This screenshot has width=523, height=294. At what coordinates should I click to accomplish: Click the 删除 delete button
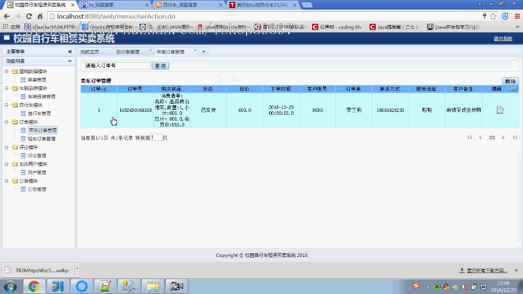tap(510, 81)
